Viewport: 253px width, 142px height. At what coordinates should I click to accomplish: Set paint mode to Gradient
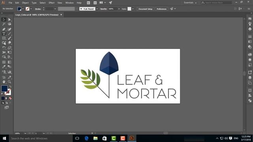[7, 98]
